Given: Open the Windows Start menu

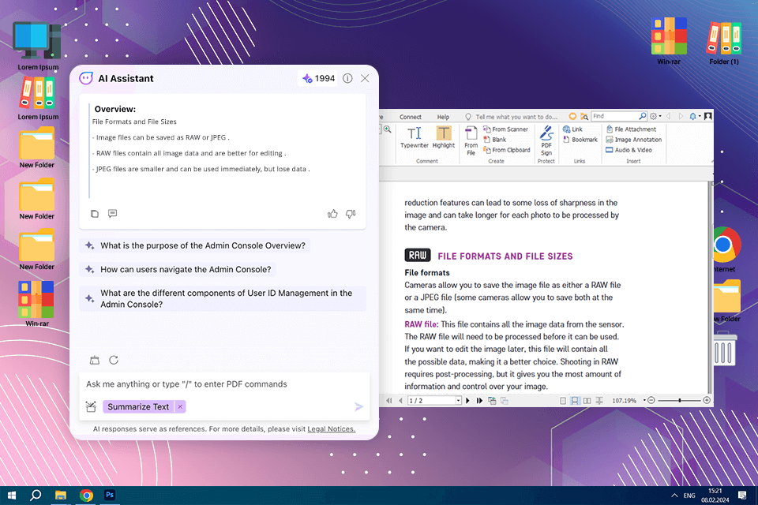Looking at the screenshot, I should coord(12,496).
